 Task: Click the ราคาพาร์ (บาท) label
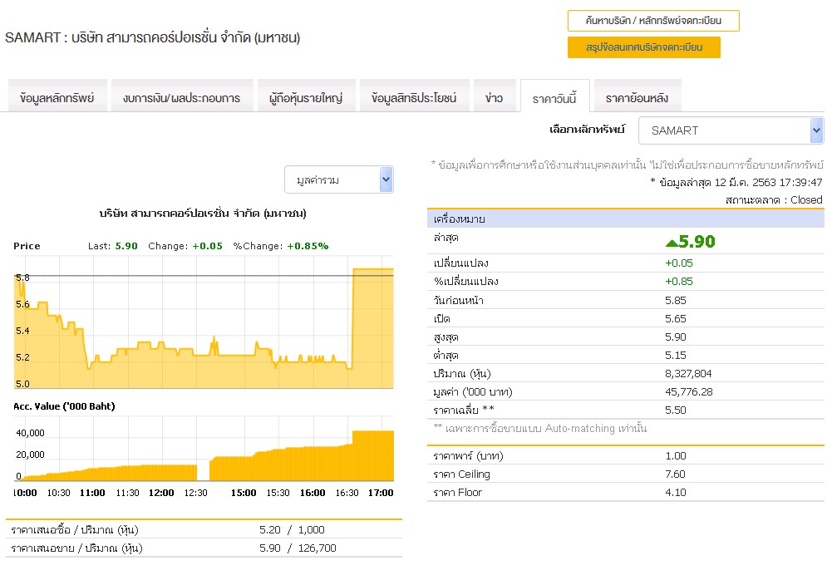tap(468, 456)
